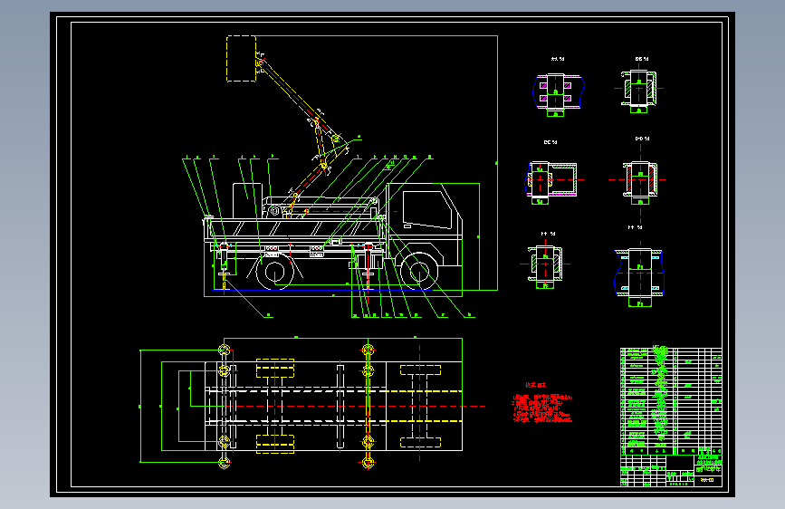Screen dimensions: 785x509
Task: Select the front axle outline in plan view
Action: pos(420,407)
